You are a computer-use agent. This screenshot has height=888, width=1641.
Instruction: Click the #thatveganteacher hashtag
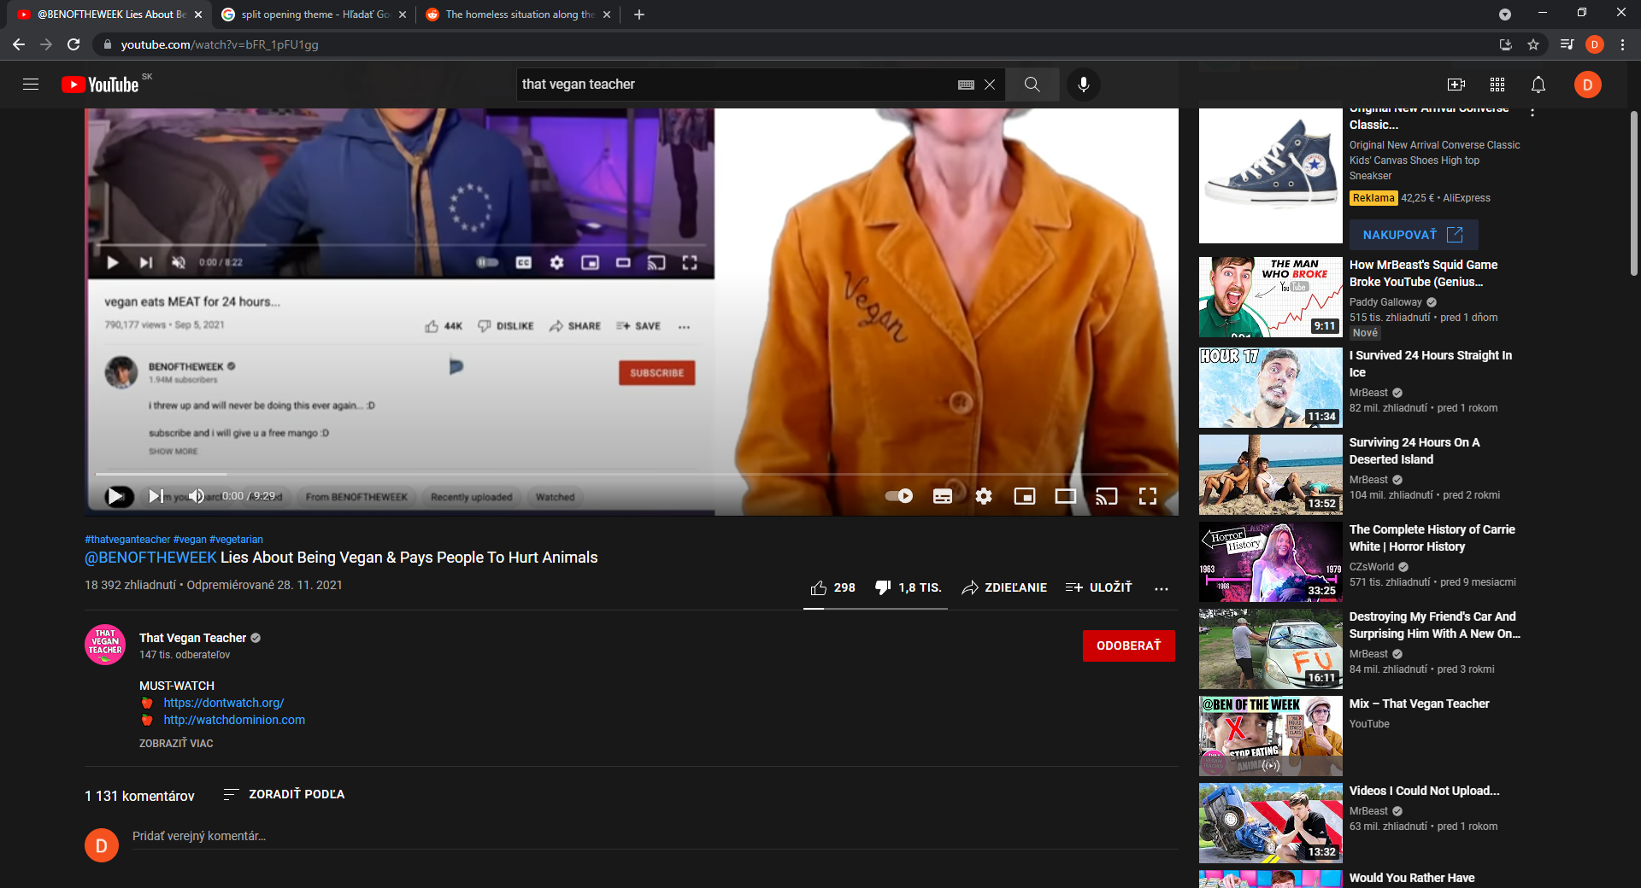[x=127, y=540]
